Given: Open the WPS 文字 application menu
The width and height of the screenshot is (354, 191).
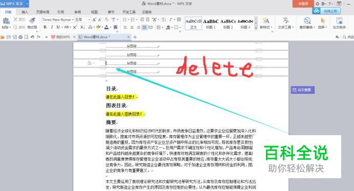Looking at the screenshot, I should (14, 4).
